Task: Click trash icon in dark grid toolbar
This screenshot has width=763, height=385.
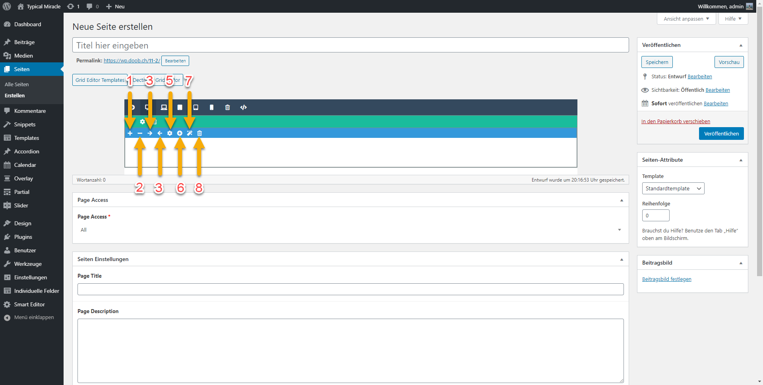Action: pyautogui.click(x=227, y=107)
